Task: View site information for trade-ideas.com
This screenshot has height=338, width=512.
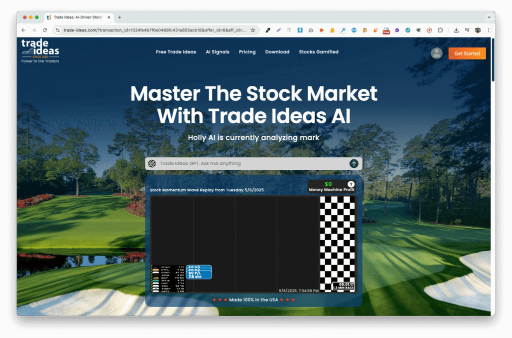Action: coord(58,30)
